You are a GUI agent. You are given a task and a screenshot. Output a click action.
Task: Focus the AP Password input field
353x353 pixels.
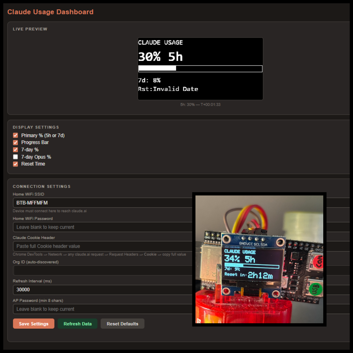[103, 309]
